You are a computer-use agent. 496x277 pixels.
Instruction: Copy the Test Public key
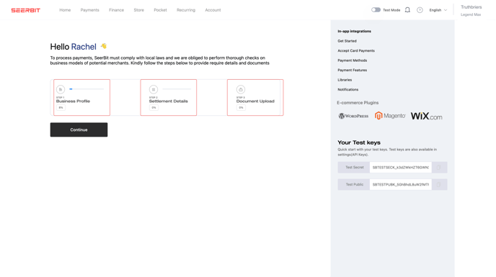(439, 184)
